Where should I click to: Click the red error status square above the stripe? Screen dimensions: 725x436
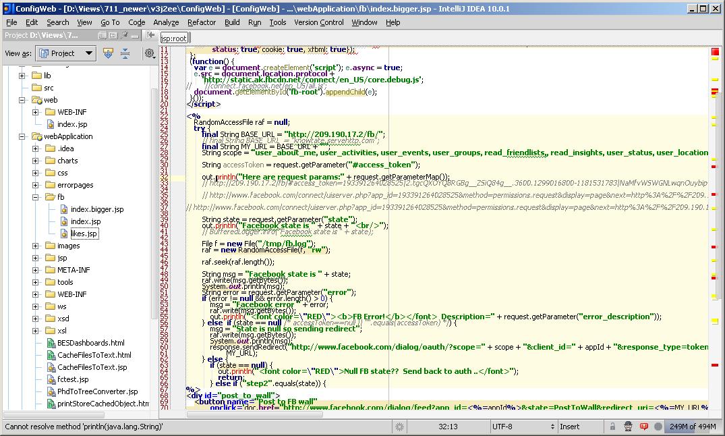pos(715,52)
